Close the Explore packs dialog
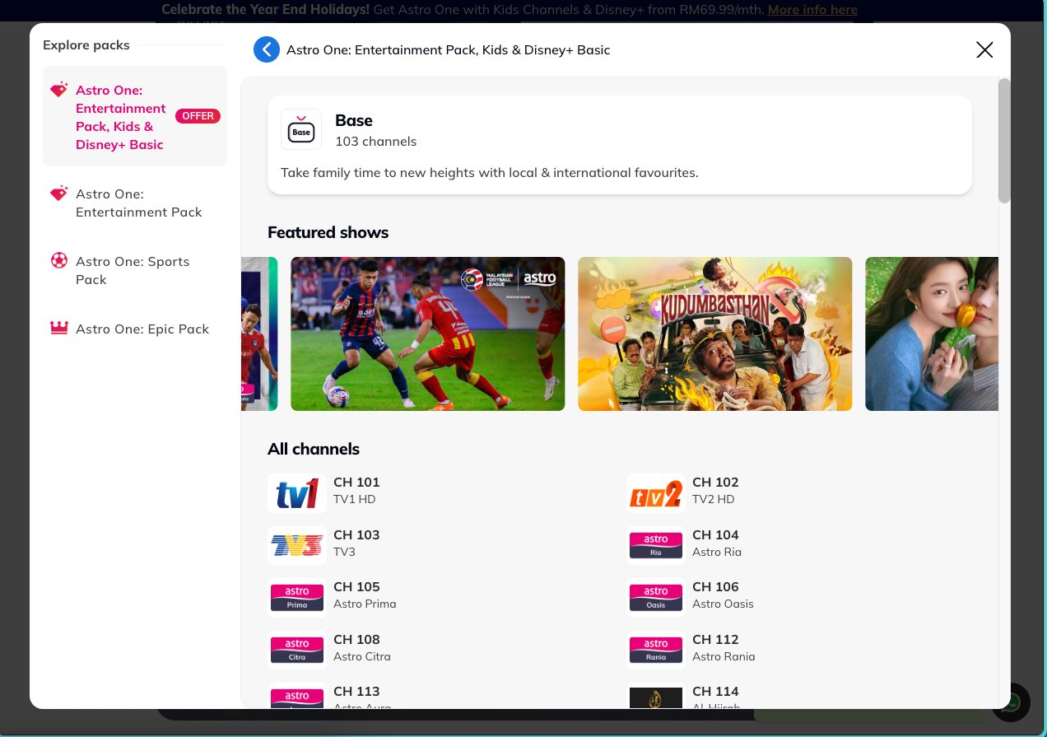The image size is (1047, 737). 984,50
